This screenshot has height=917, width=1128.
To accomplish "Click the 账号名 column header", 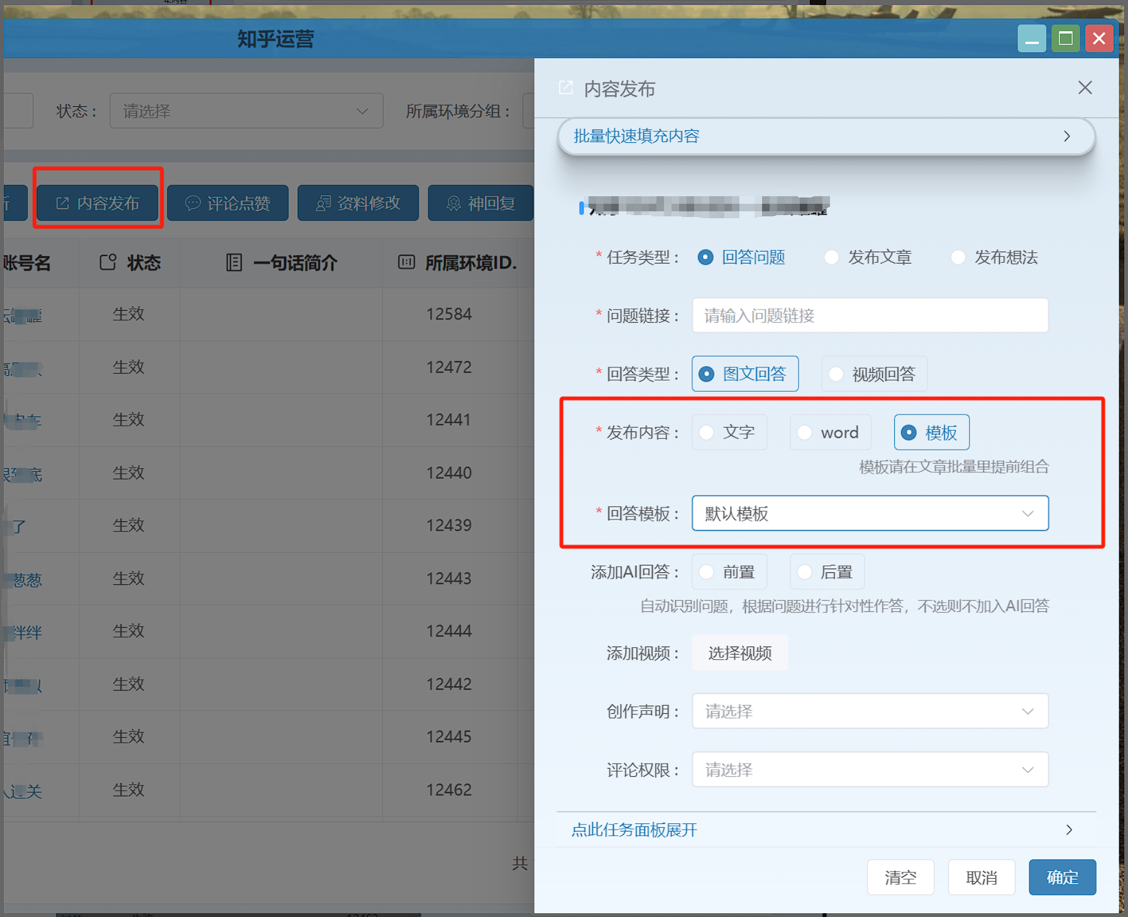I will pyautogui.click(x=26, y=262).
